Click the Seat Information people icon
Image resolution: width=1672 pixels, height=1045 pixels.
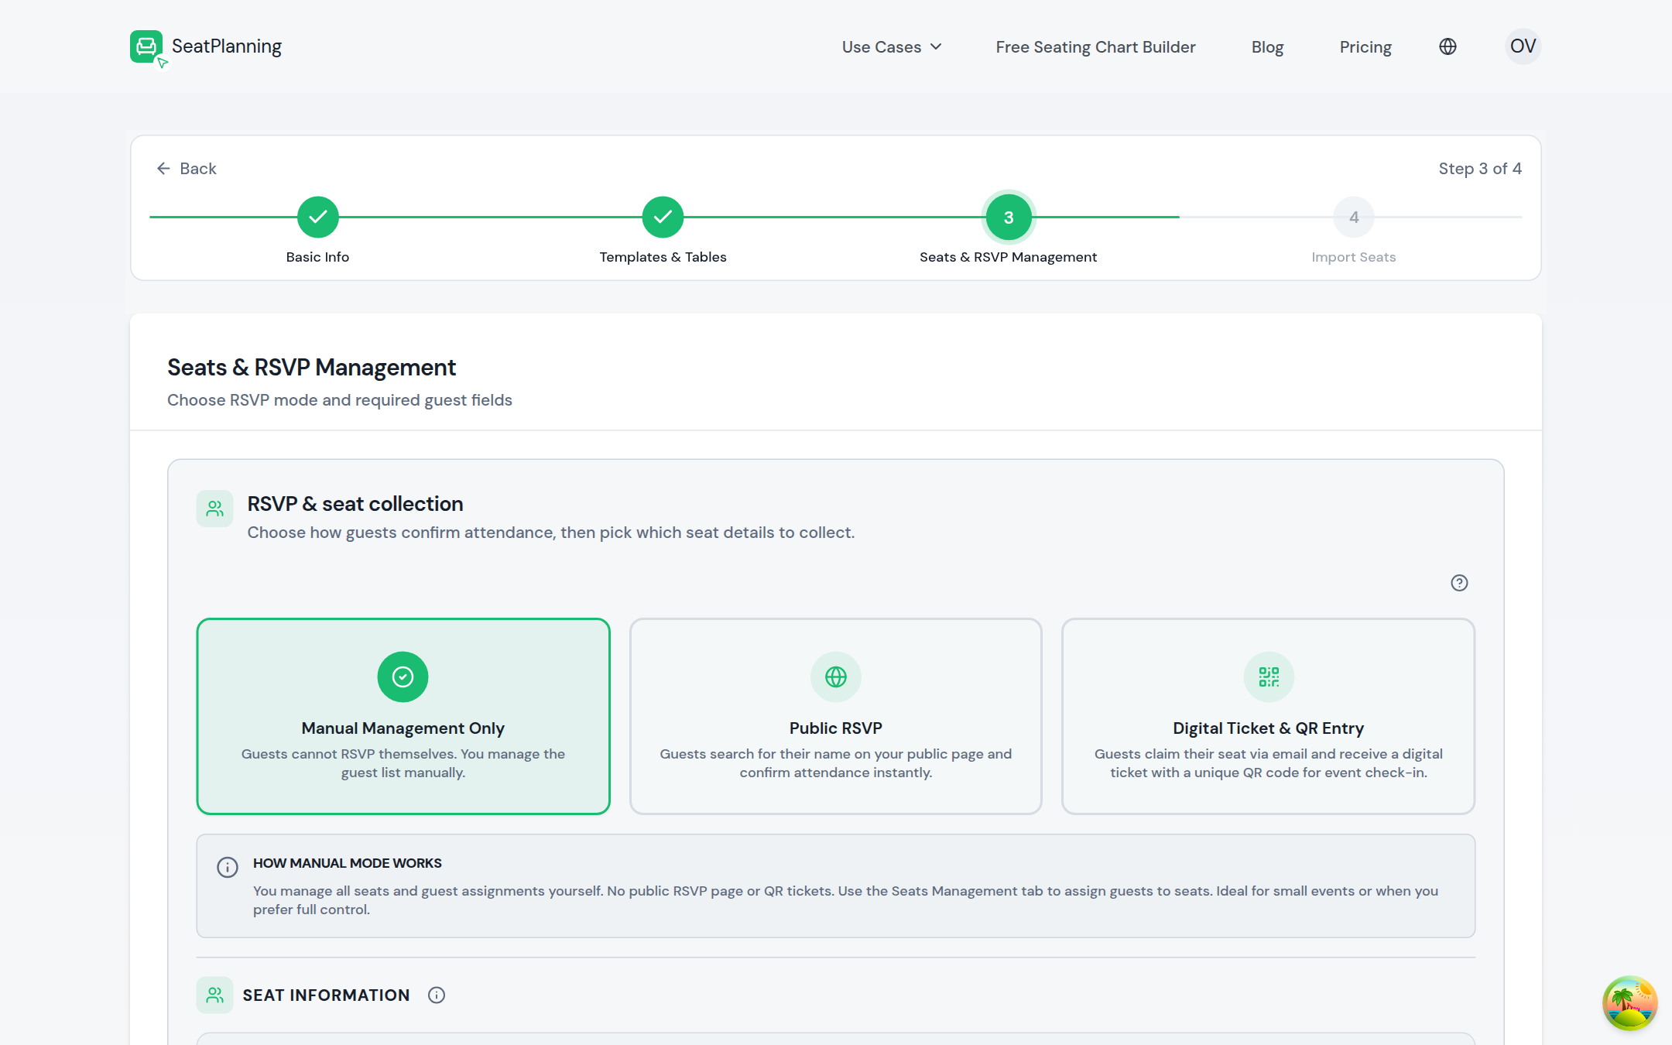pyautogui.click(x=214, y=995)
